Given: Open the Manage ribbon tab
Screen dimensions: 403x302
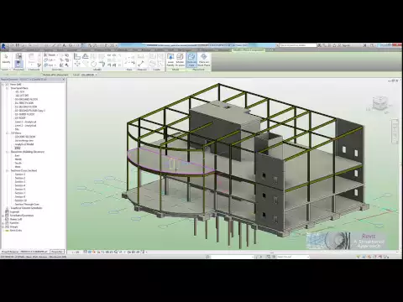Looking at the screenshot, I should pyautogui.click(x=146, y=50).
